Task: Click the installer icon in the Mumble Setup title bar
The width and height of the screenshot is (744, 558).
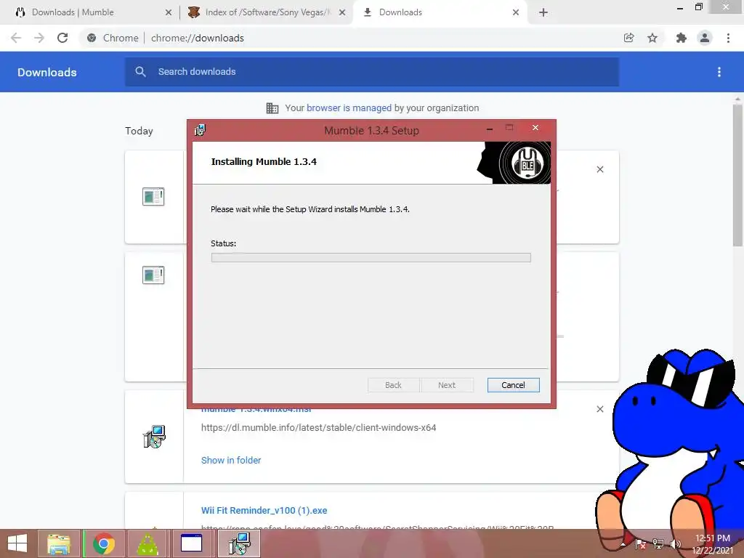Action: [200, 130]
